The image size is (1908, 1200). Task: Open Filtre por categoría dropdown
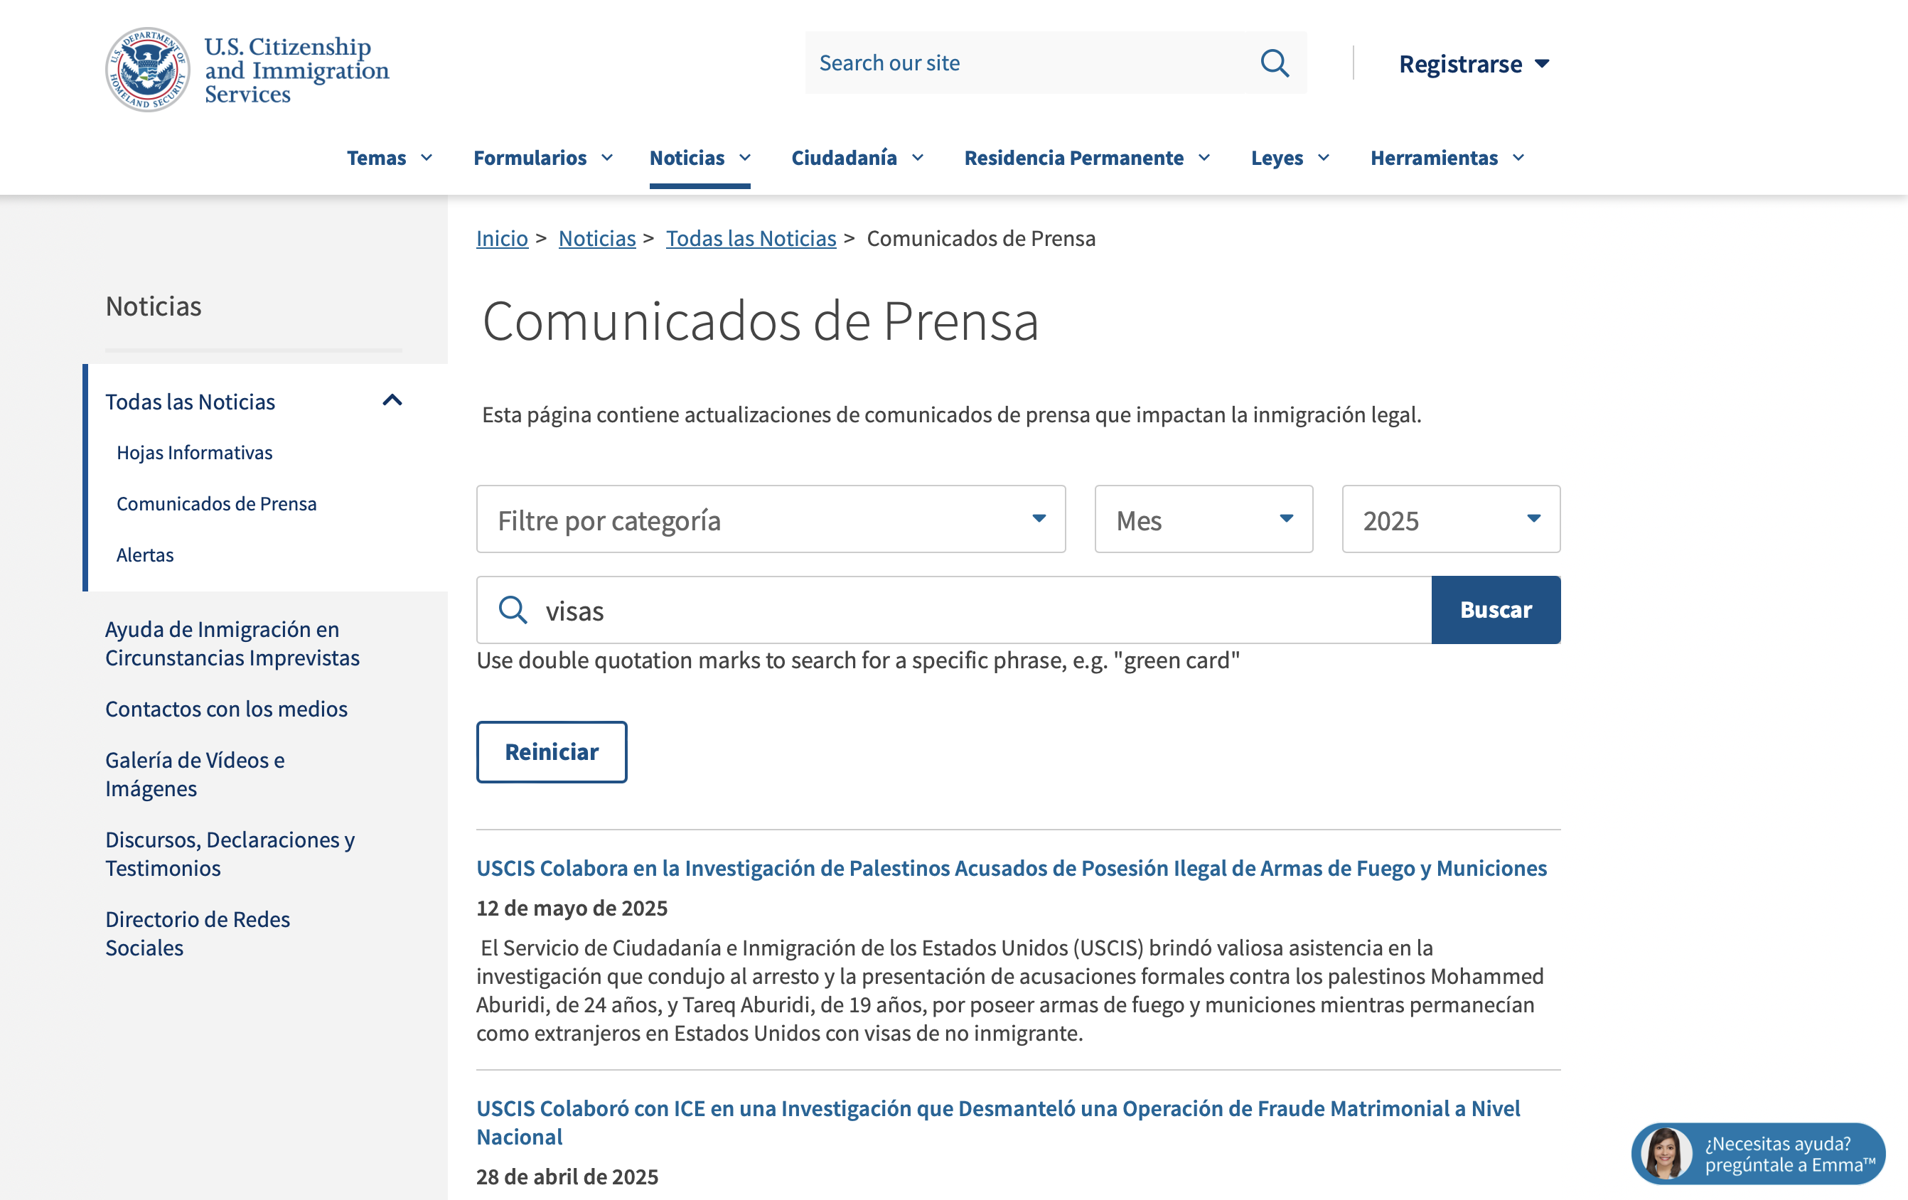[x=770, y=519]
